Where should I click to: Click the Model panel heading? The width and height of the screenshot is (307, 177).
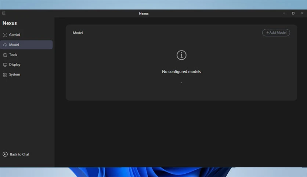(x=78, y=33)
